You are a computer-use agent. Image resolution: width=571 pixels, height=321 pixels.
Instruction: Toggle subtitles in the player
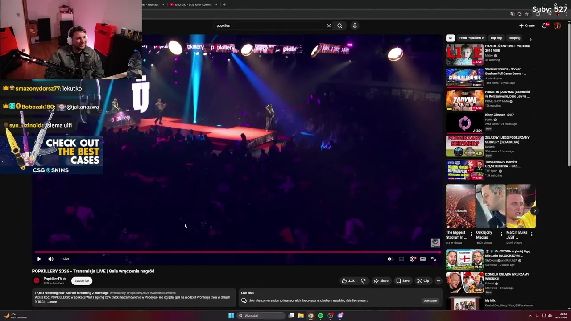coord(401,259)
